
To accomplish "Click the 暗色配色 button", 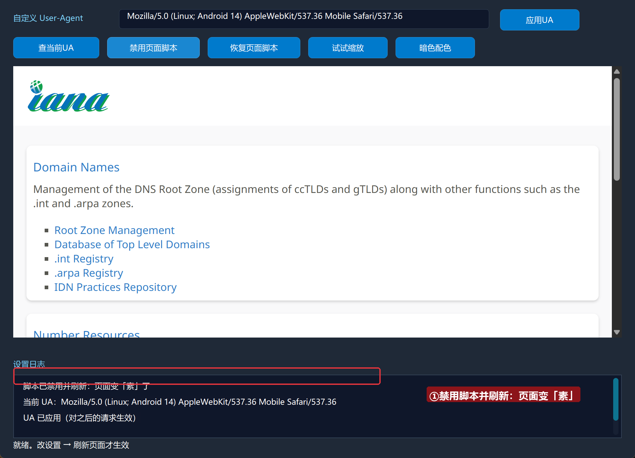I will [435, 48].
